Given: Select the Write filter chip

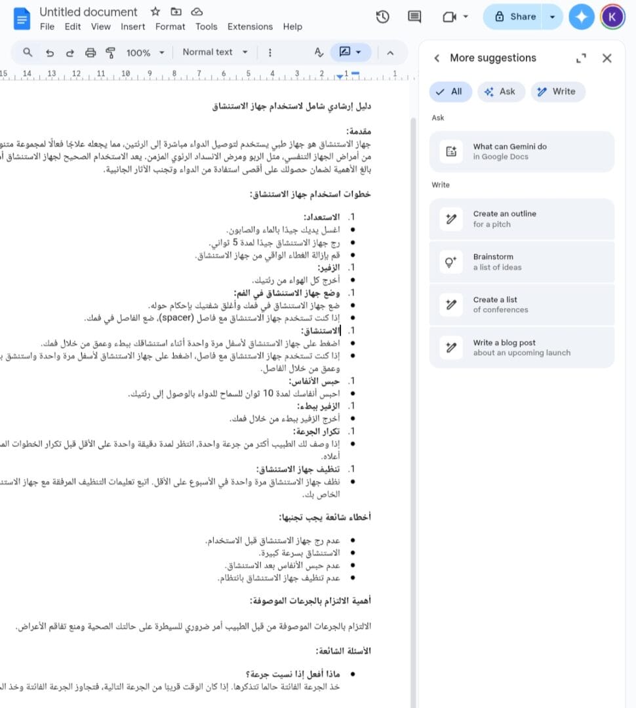Looking at the screenshot, I should coord(557,92).
